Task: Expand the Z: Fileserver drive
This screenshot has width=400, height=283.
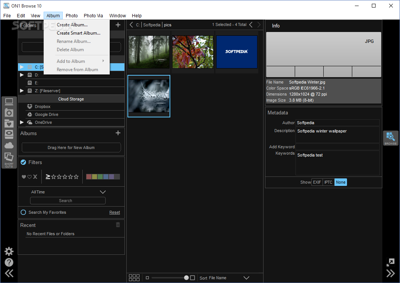Action: [x=22, y=91]
